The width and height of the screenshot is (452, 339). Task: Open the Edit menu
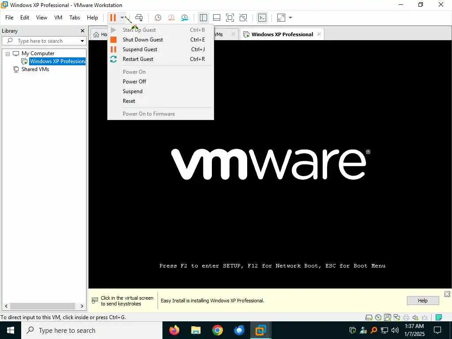pos(25,18)
